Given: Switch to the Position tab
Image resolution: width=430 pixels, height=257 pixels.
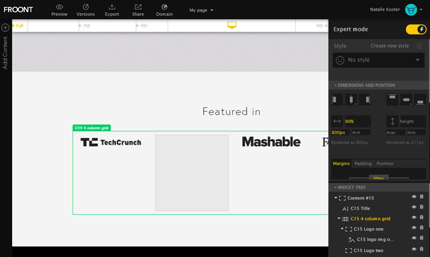Looking at the screenshot, I should click(385, 164).
